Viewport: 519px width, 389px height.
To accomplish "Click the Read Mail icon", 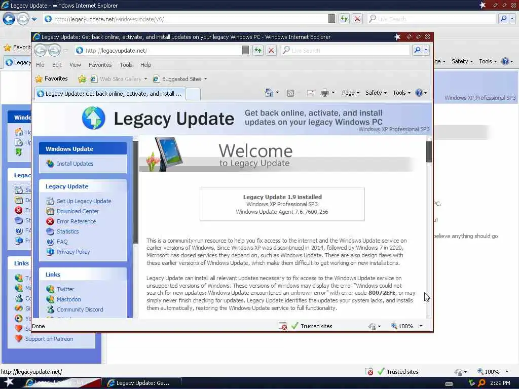I will point(311,93).
